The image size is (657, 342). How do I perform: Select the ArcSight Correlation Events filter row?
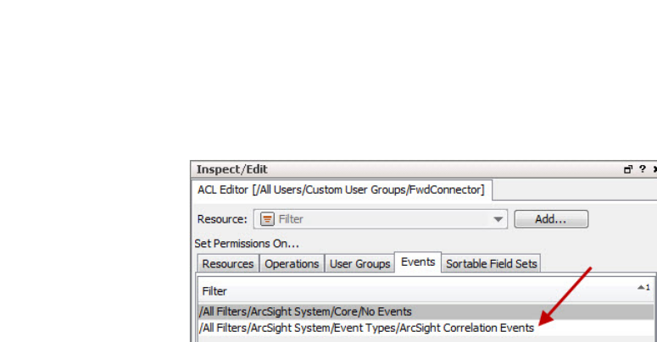point(426,328)
